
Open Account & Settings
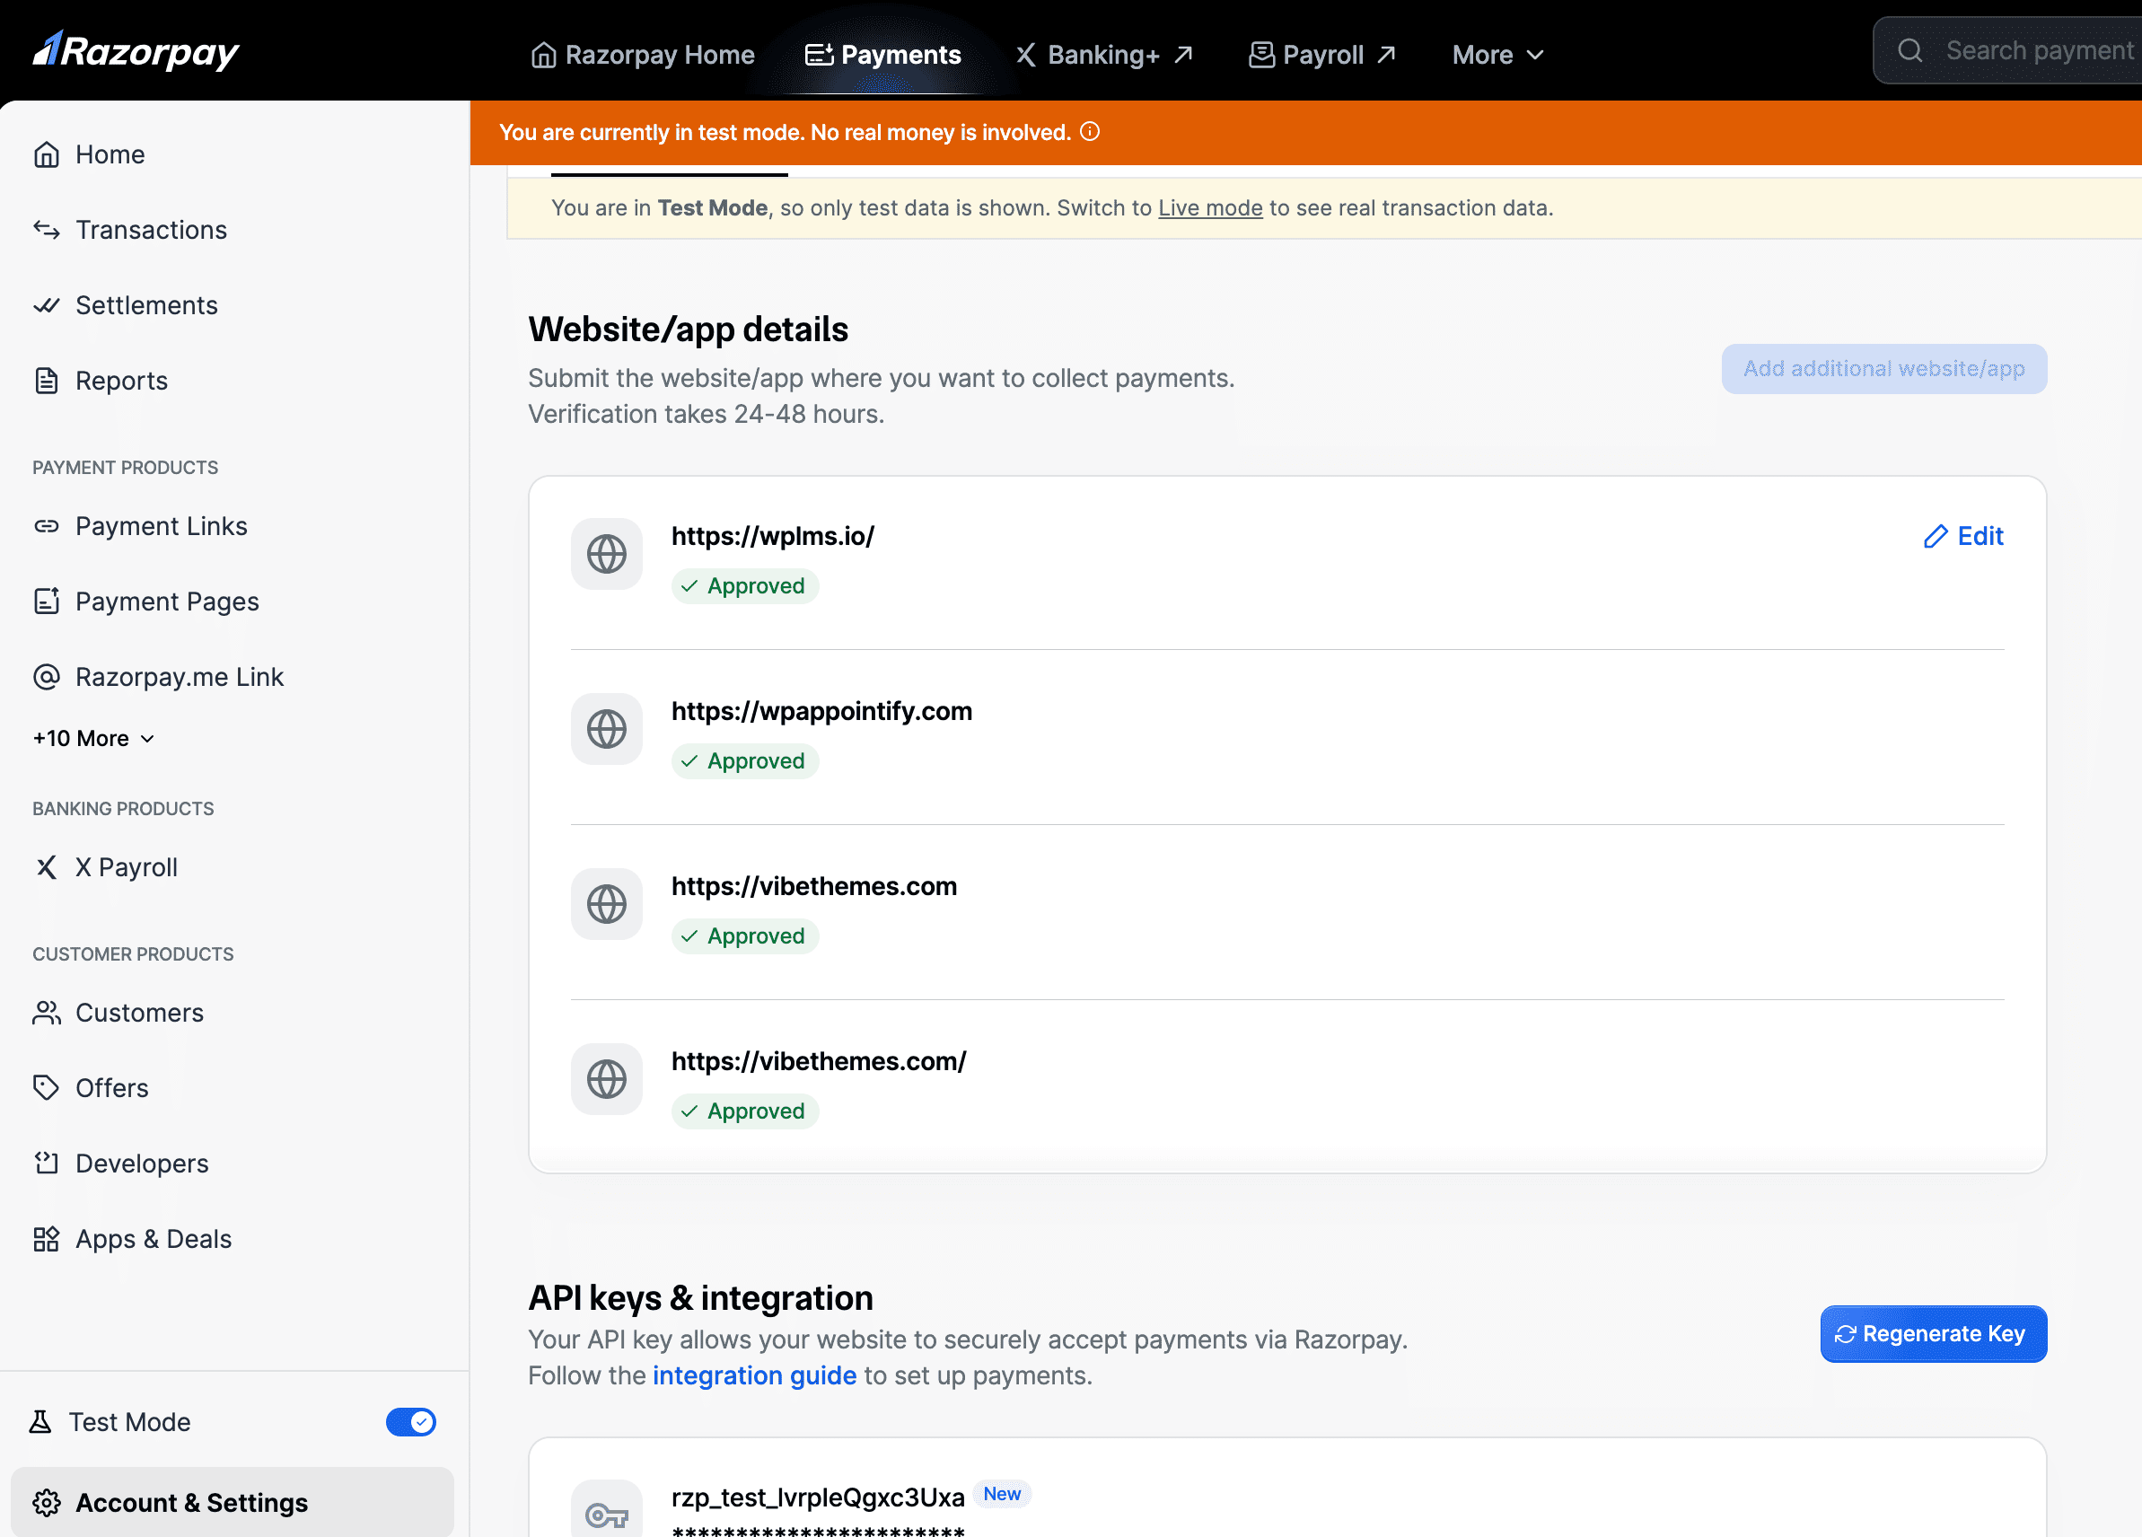coord(233,1502)
